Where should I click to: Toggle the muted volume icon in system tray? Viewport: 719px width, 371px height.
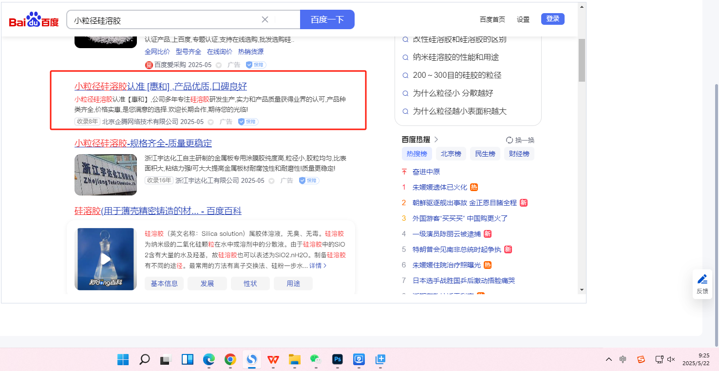pyautogui.click(x=671, y=359)
